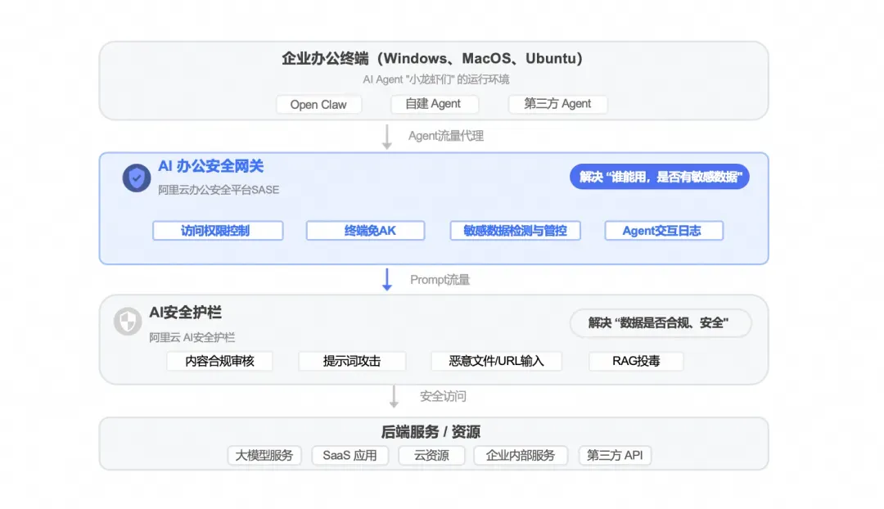The image size is (884, 509).
Task: Click the 终端免AK box
Action: point(365,231)
